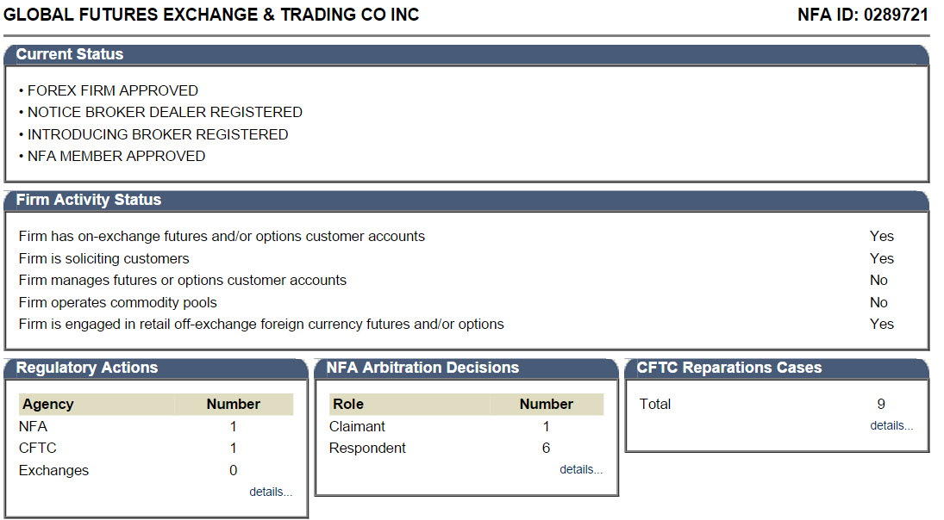The image size is (944, 520).
Task: Click the CFTC Reparations Cases panel header
Action: (778, 368)
